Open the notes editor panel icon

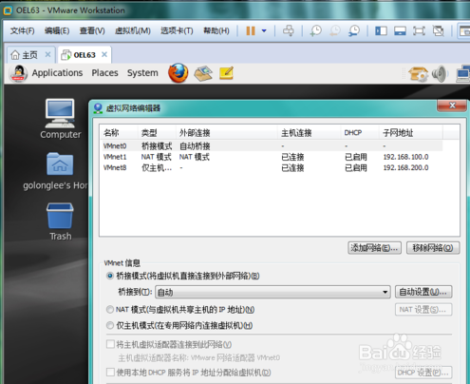pyautogui.click(x=226, y=73)
